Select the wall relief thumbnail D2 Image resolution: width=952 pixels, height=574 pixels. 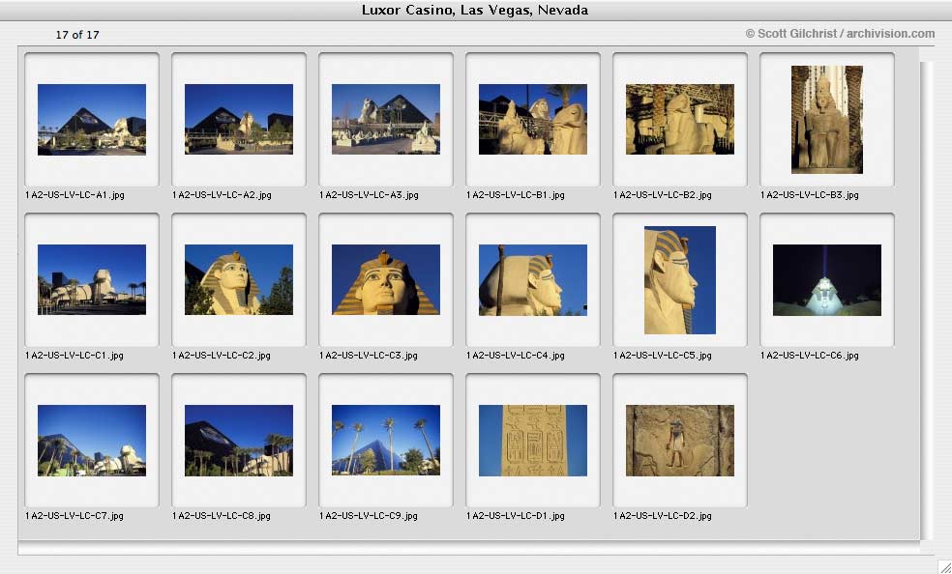click(x=679, y=440)
